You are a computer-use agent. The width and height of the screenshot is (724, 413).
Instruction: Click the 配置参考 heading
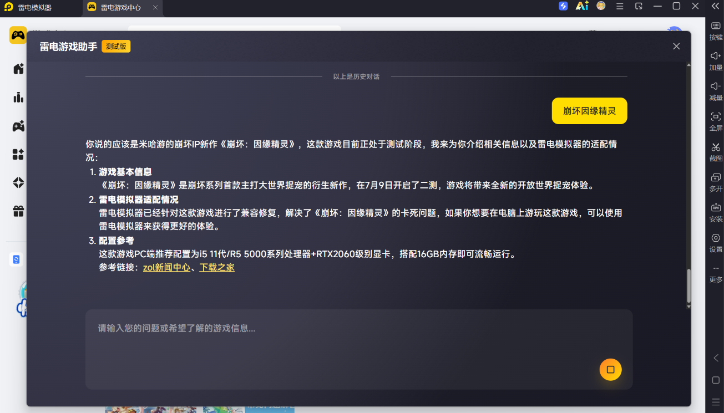117,241
